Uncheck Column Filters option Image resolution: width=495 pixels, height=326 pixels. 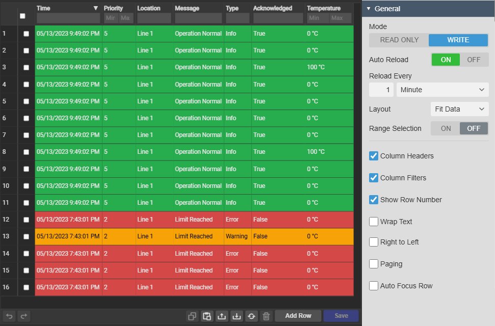pyautogui.click(x=374, y=178)
